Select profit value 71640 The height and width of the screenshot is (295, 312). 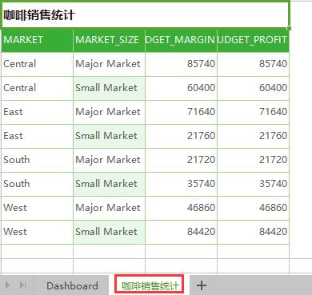point(254,112)
